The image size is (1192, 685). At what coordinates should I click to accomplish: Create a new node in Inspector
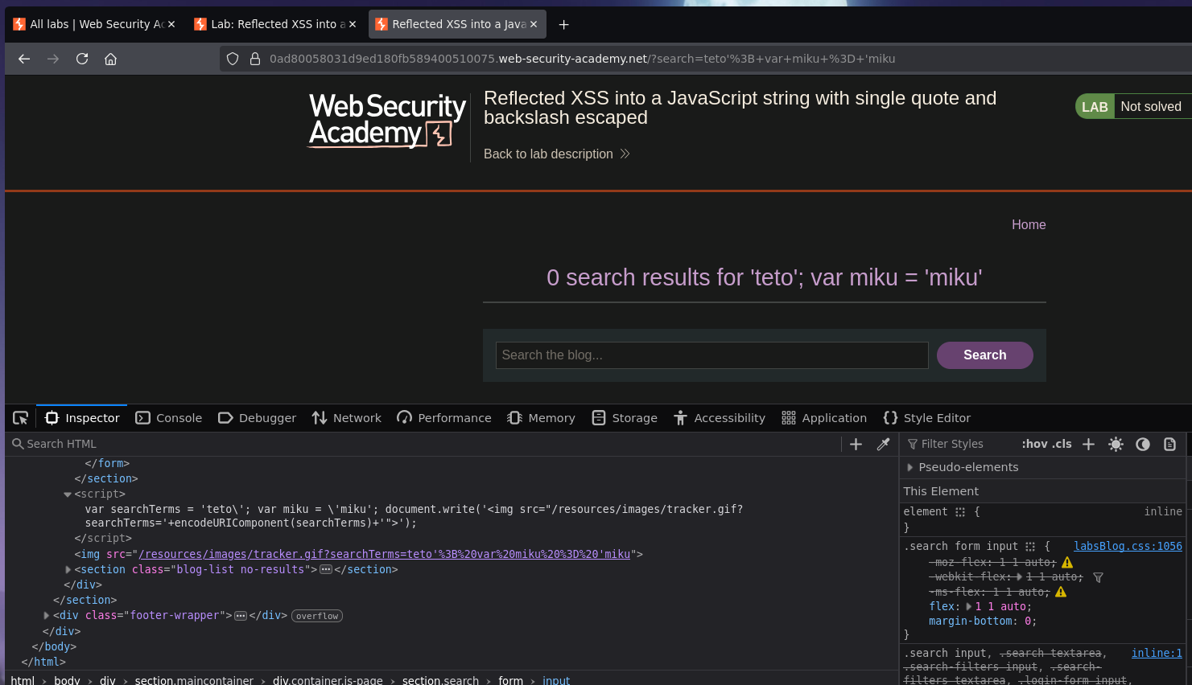pyautogui.click(x=856, y=444)
